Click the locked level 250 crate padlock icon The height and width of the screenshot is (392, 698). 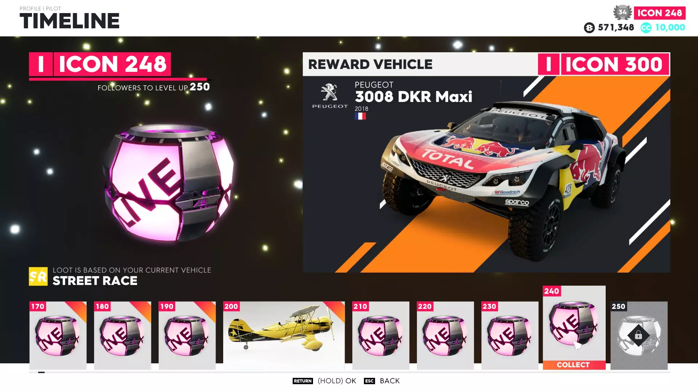click(x=638, y=335)
